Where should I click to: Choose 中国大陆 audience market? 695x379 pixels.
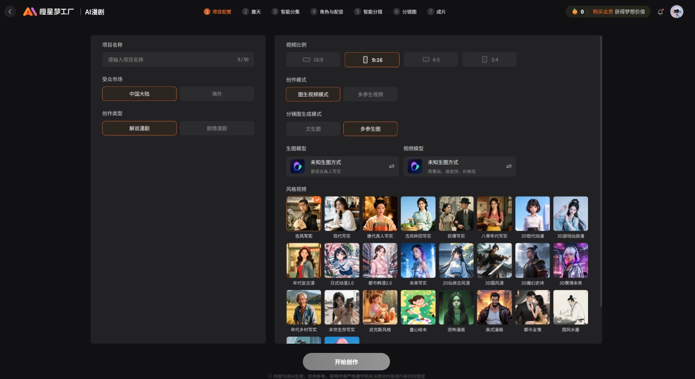pos(140,94)
